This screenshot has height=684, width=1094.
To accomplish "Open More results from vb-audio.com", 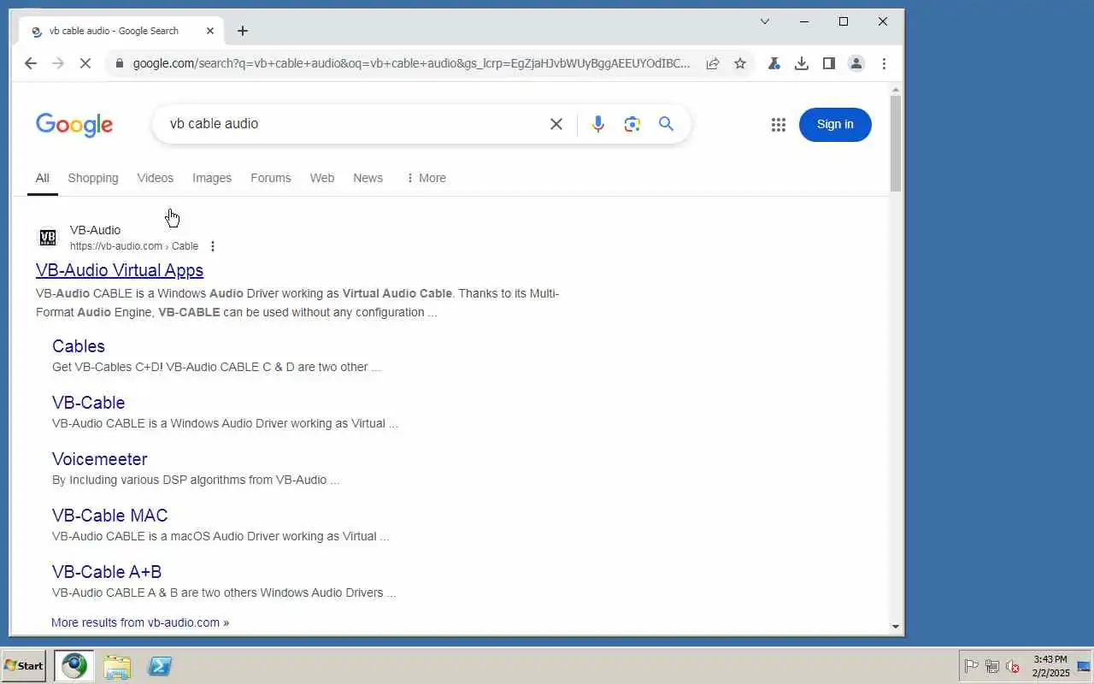I will [140, 622].
